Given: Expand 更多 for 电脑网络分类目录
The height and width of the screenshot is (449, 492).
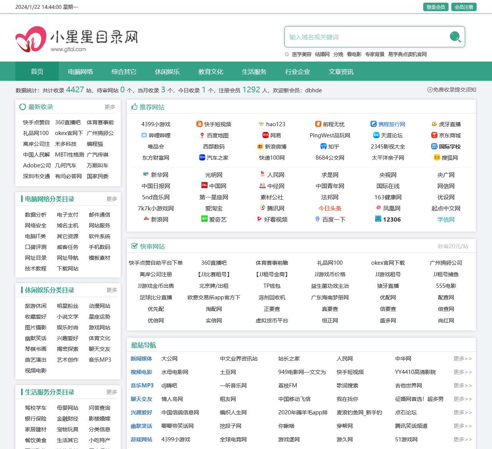Looking at the screenshot, I should pyautogui.click(x=111, y=199).
